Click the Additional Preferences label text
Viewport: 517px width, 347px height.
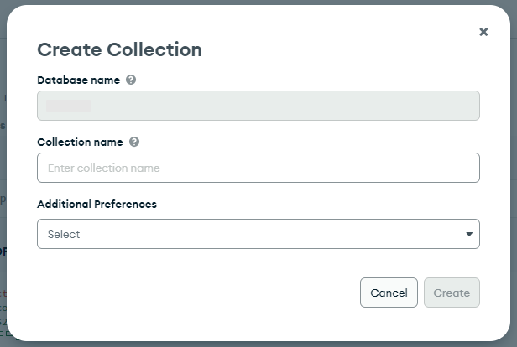coord(97,204)
